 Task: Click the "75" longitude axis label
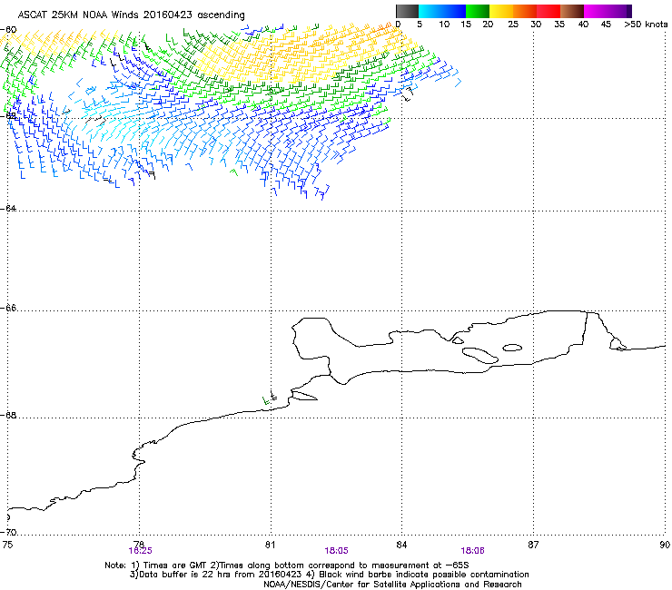click(x=7, y=545)
